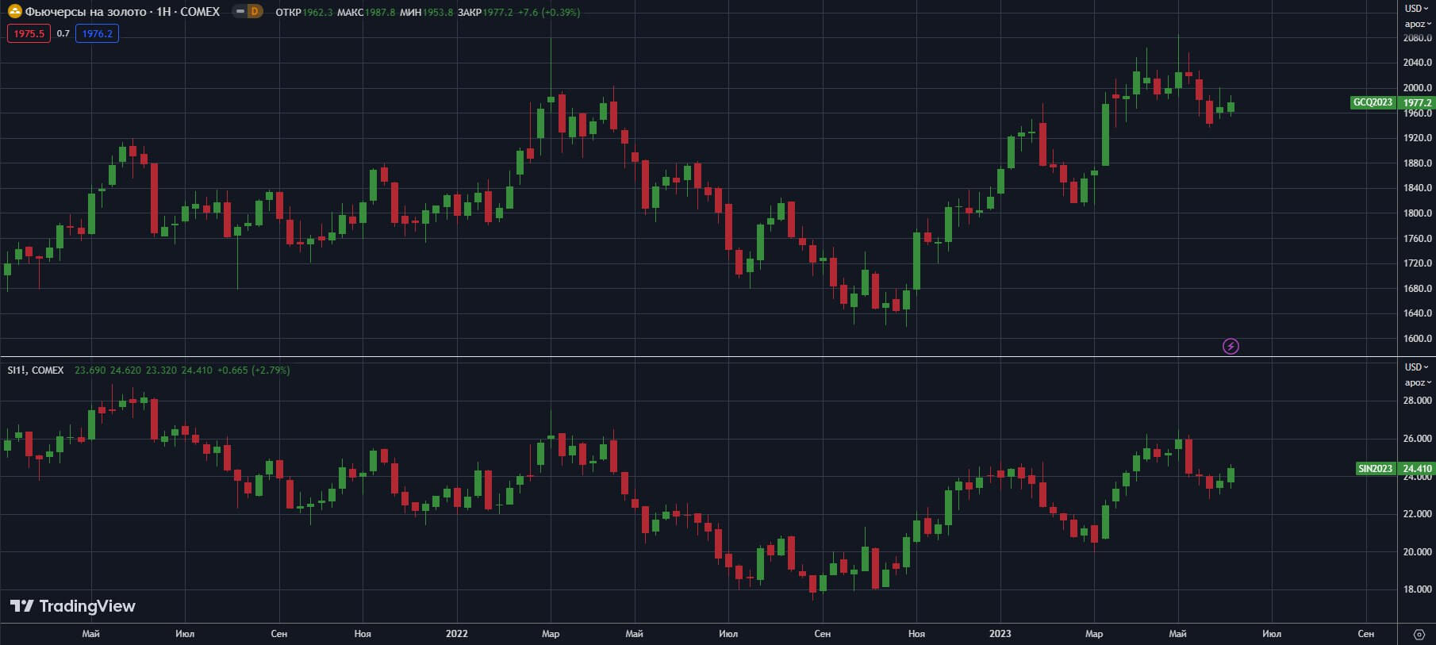1436x645 pixels.
Task: Click the last green gold candle
Action: click(x=1231, y=106)
